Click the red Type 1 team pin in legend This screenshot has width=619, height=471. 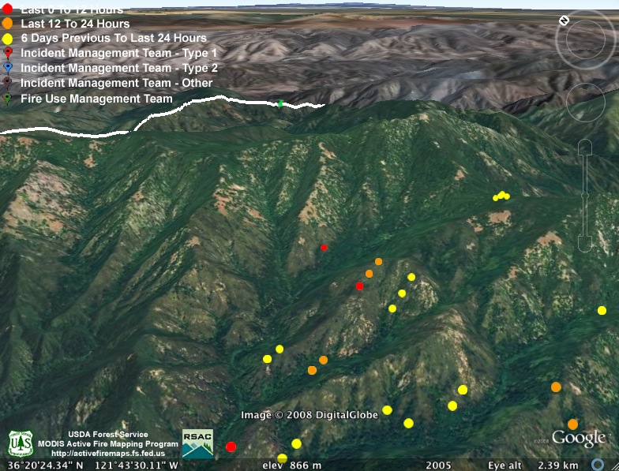click(8, 53)
